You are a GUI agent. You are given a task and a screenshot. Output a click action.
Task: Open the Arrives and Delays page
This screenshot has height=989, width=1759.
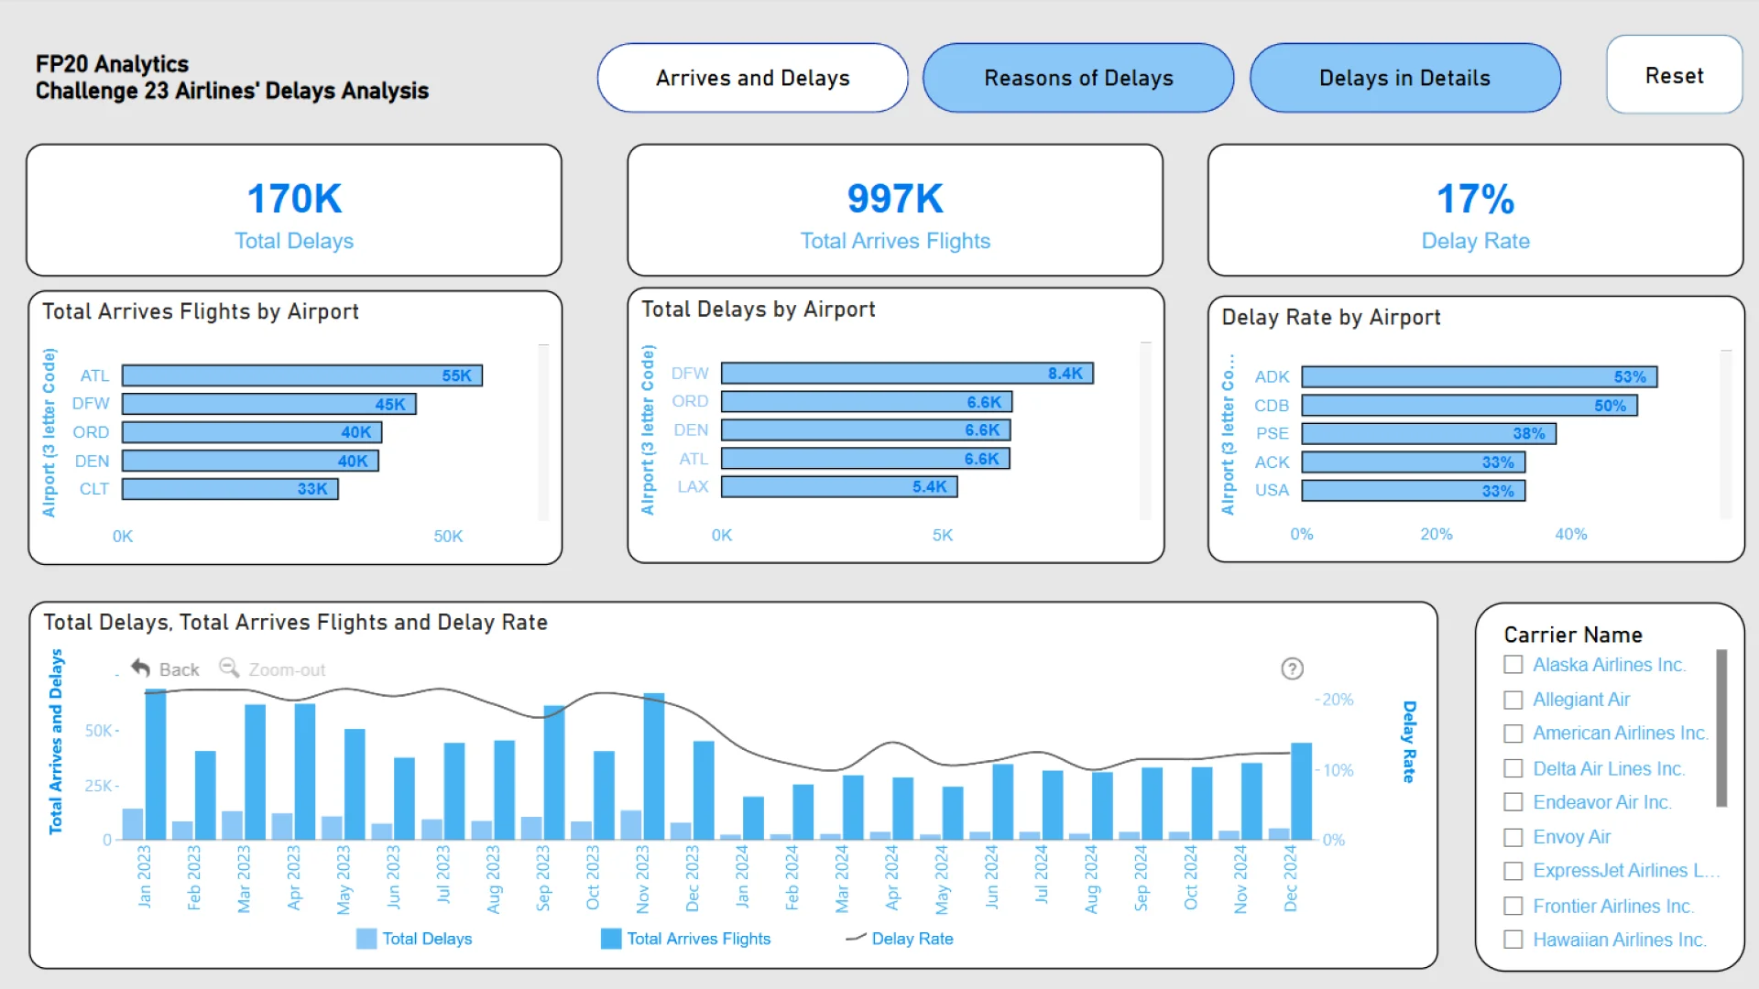pyautogui.click(x=752, y=78)
